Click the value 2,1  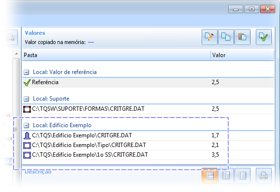pyautogui.click(x=215, y=145)
